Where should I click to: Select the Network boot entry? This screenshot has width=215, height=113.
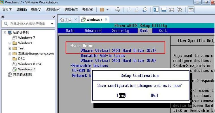[x=82, y=75]
